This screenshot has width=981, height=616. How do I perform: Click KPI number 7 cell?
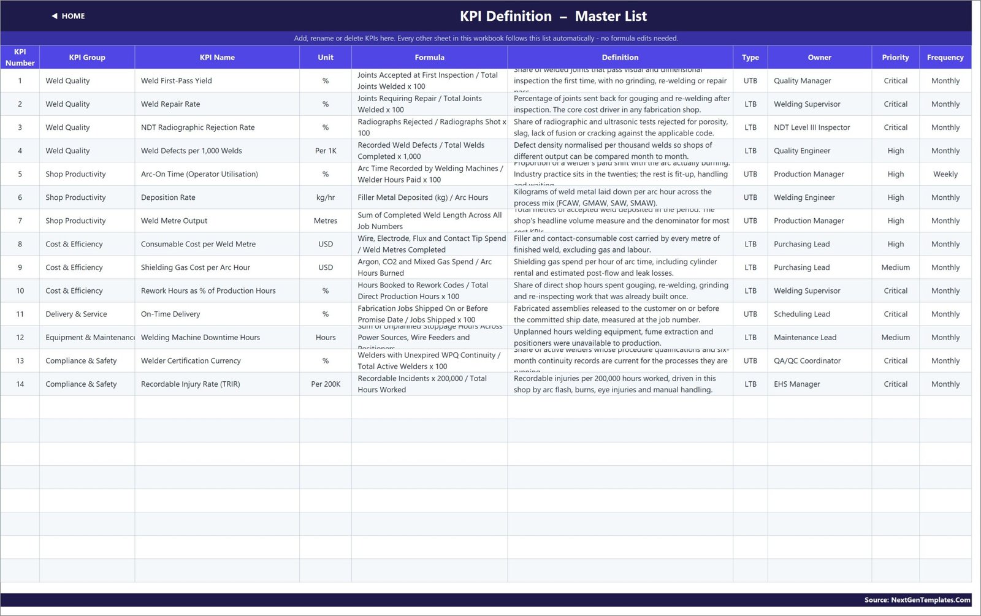[x=20, y=221]
